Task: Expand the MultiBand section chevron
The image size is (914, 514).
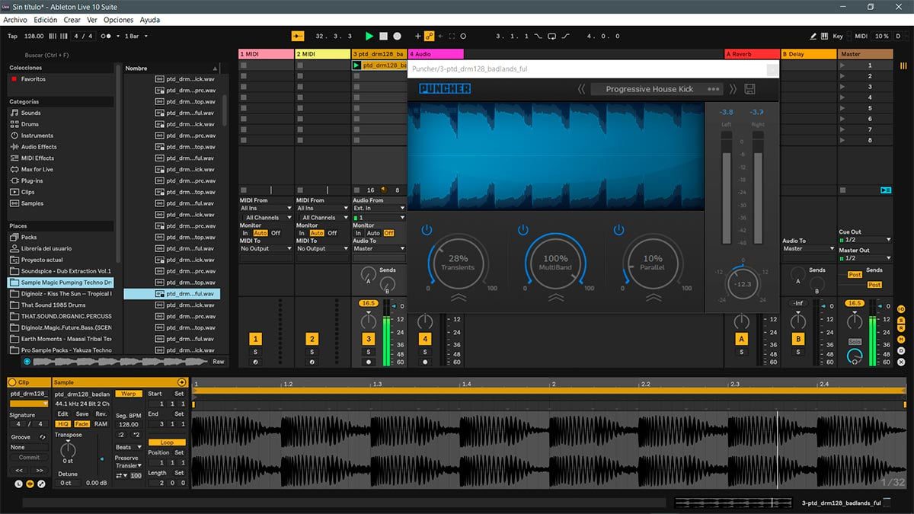Action: click(555, 298)
